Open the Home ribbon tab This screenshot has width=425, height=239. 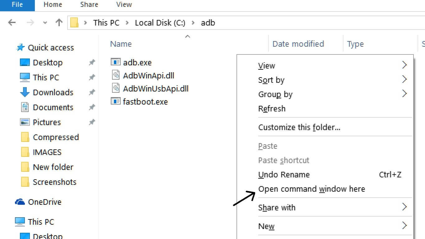click(x=53, y=5)
